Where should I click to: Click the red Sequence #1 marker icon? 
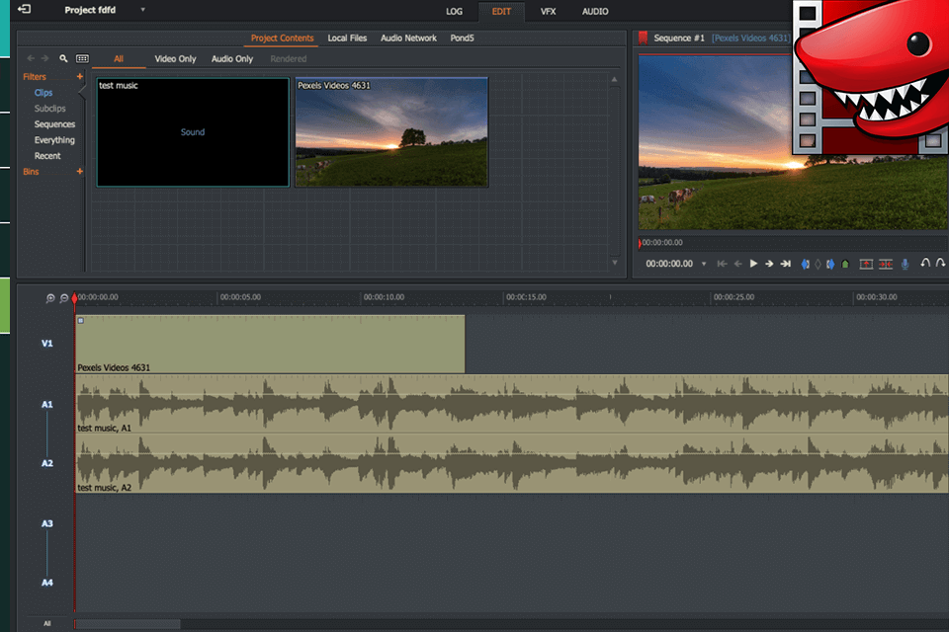tap(643, 39)
